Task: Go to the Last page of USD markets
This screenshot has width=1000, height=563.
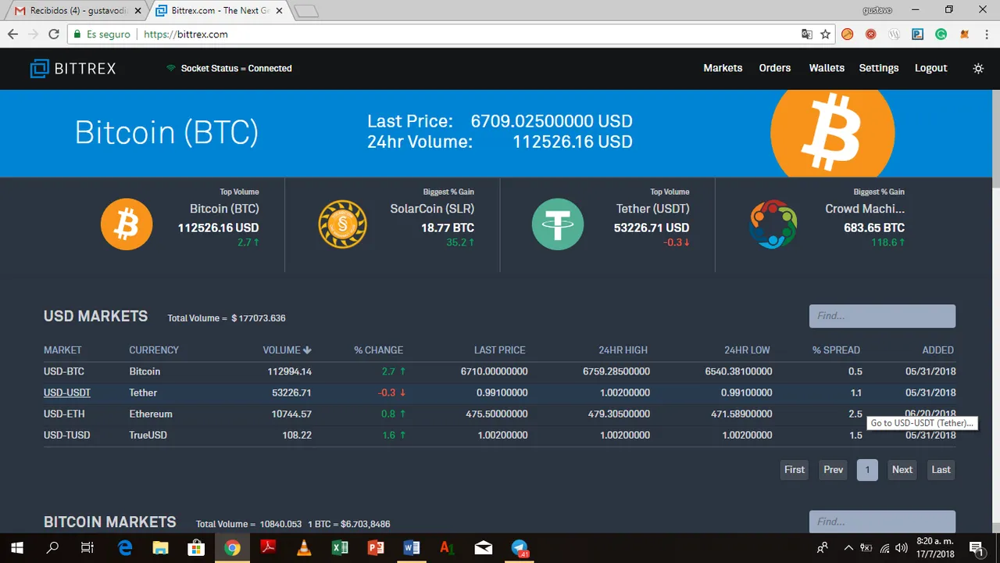Action: point(941,470)
